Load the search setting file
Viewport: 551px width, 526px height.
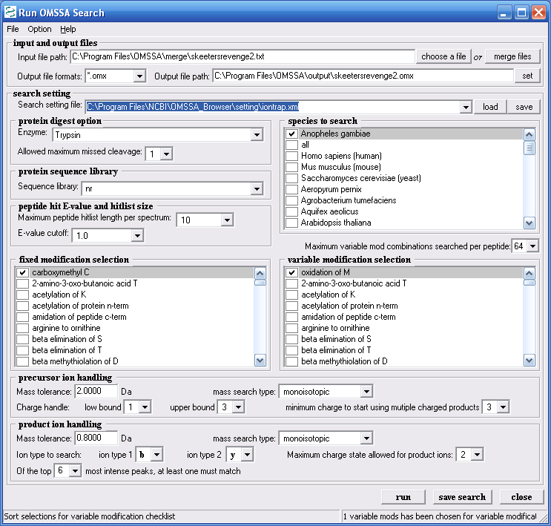(x=490, y=107)
